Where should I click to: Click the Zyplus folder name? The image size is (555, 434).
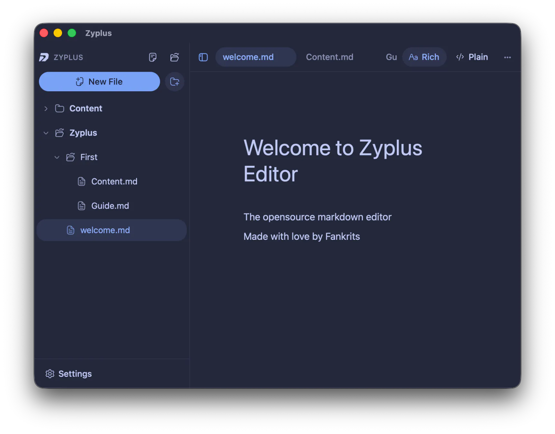point(83,133)
